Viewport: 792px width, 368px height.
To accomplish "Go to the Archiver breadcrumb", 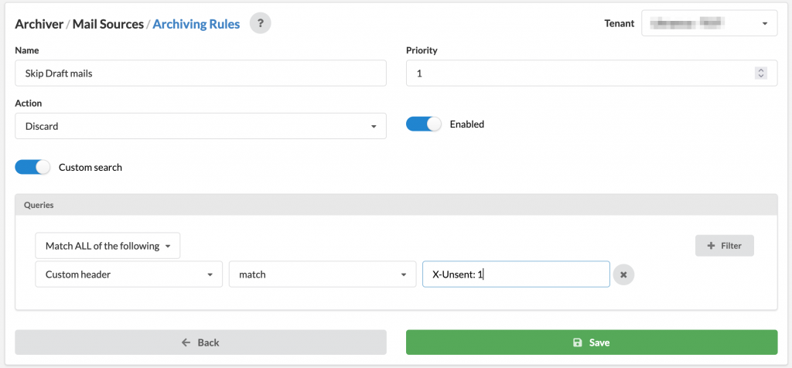I will (39, 24).
